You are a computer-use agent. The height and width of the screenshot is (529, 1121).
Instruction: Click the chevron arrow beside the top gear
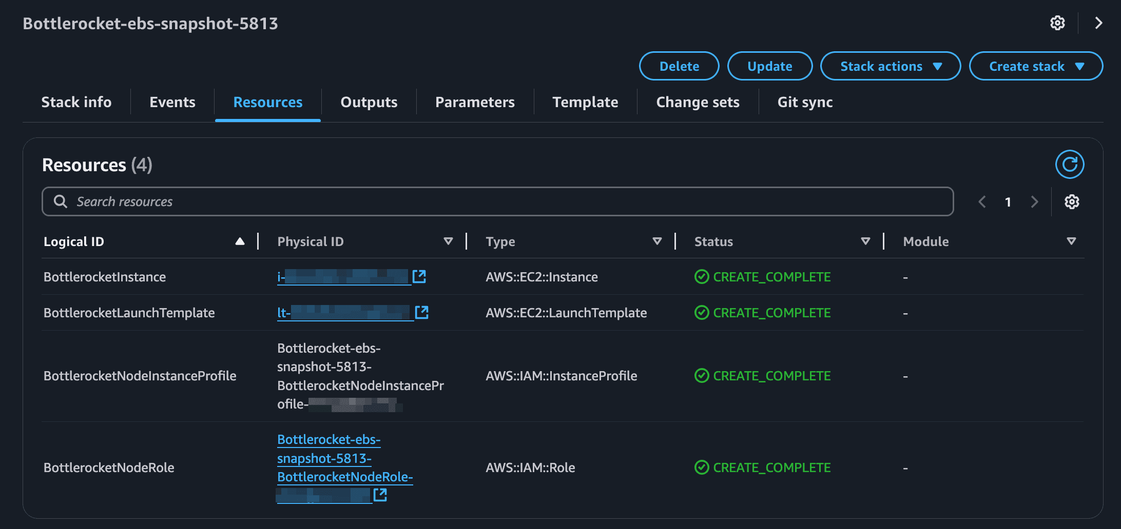point(1098,23)
